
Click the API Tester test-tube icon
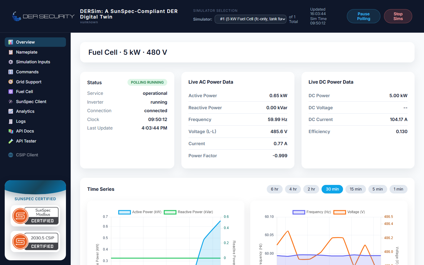(11, 141)
